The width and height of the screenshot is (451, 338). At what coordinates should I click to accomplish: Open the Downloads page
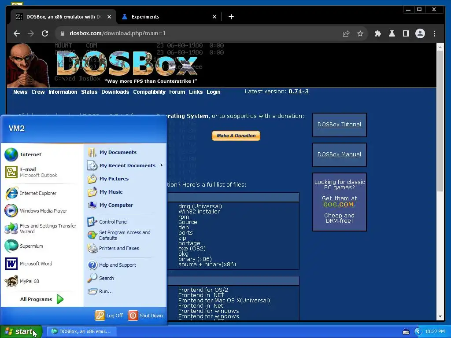(x=115, y=92)
